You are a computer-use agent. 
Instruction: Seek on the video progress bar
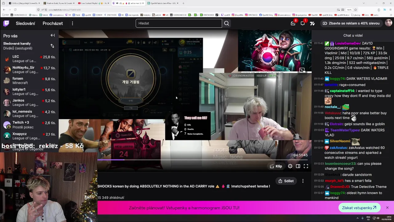(203, 160)
